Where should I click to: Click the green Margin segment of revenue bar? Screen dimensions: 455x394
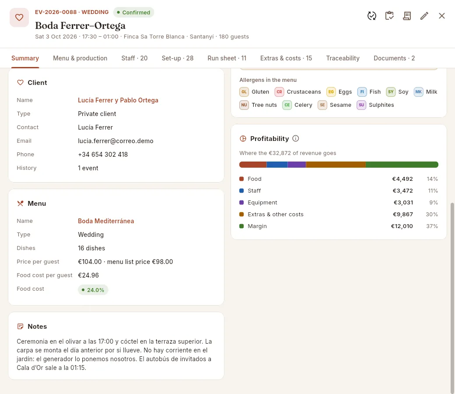[x=402, y=165]
